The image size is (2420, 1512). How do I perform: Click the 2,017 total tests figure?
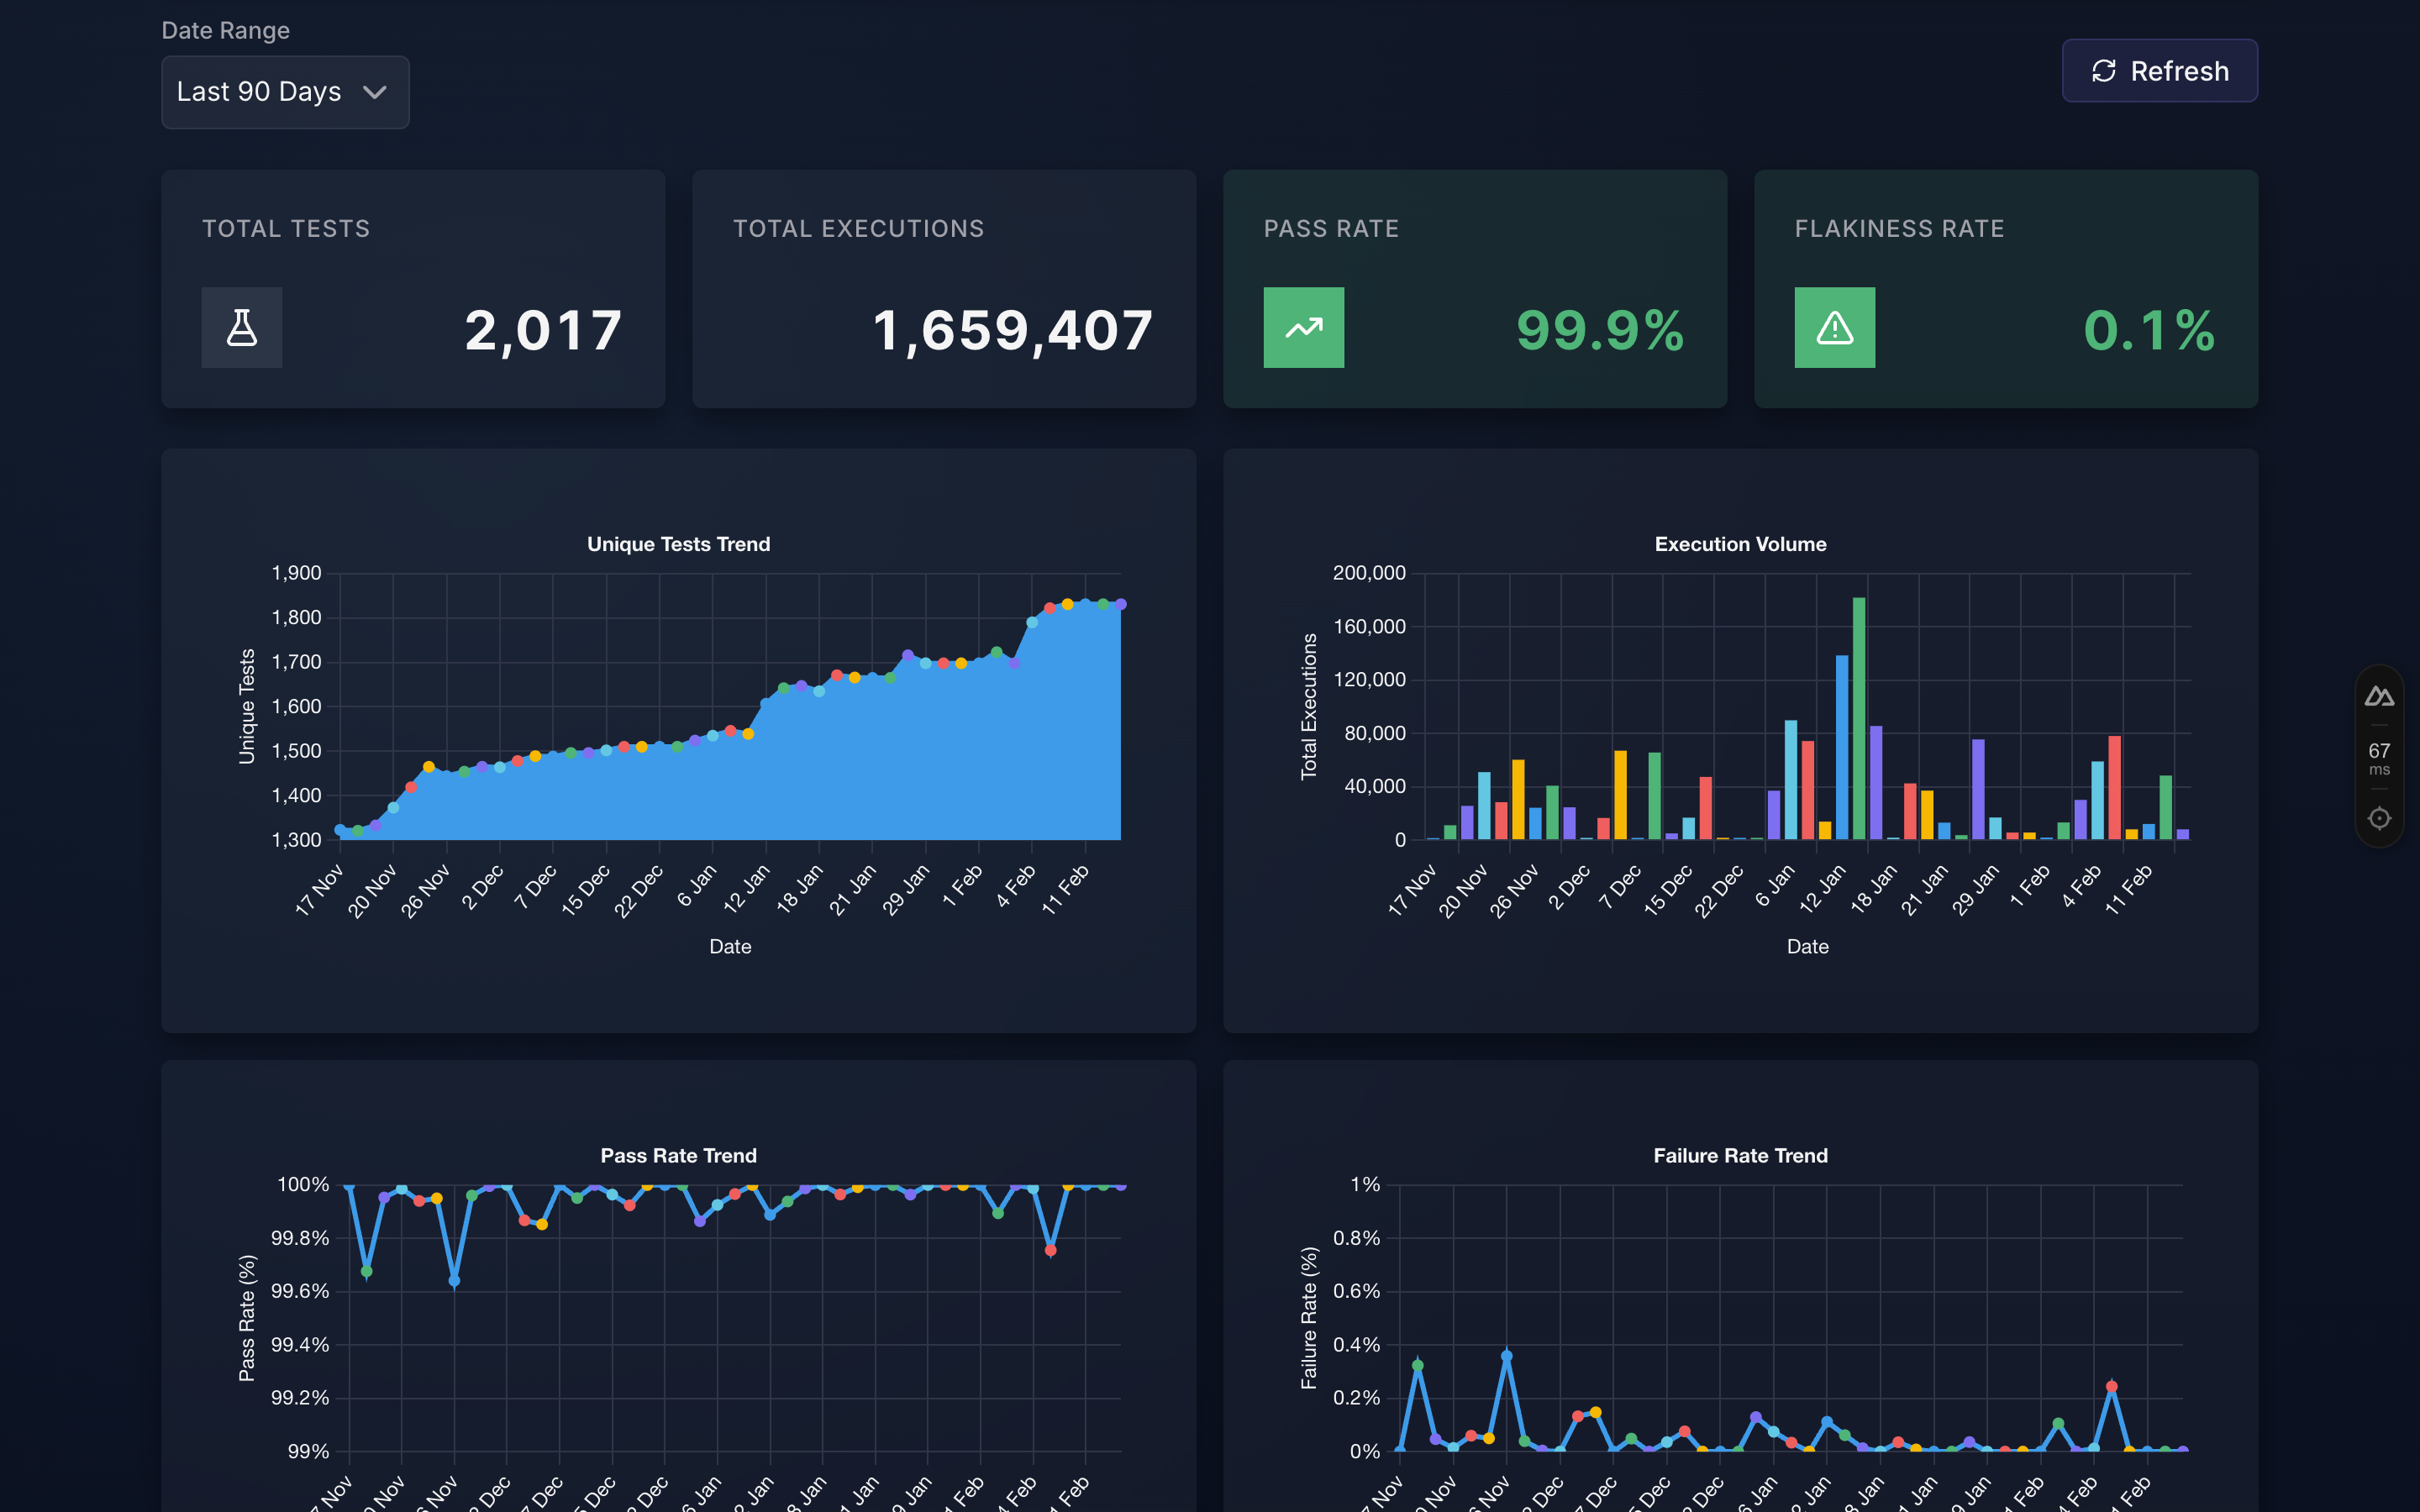(x=543, y=330)
